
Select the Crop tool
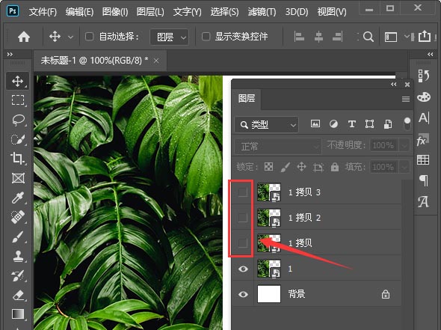17,158
